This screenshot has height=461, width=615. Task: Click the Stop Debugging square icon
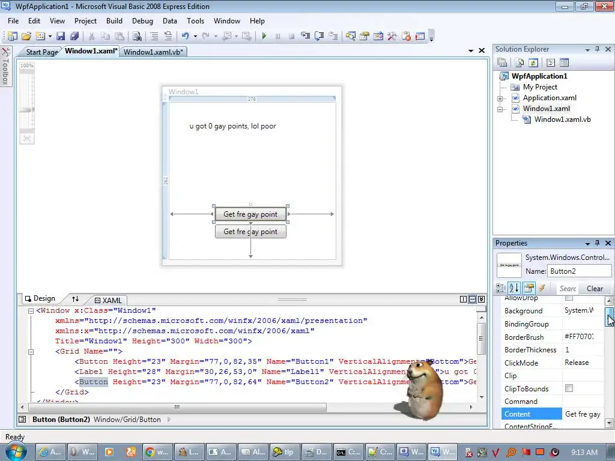pyautogui.click(x=291, y=37)
